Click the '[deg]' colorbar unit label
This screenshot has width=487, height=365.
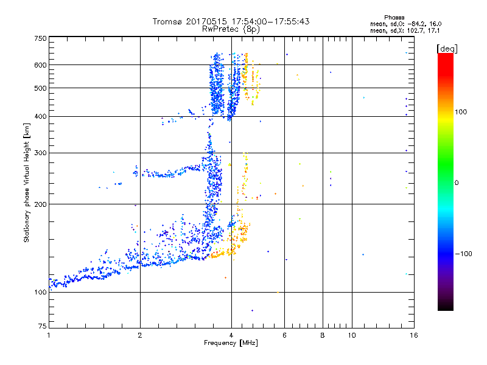click(x=447, y=49)
